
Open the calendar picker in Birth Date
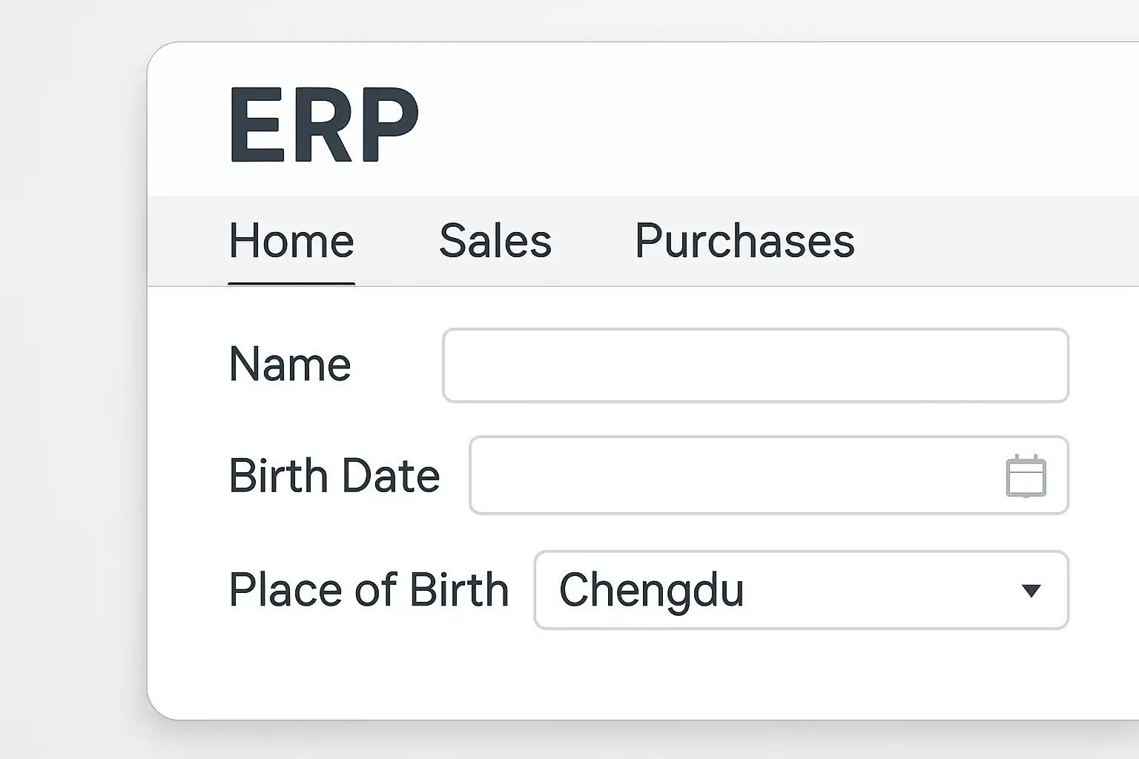pyautogui.click(x=1026, y=476)
